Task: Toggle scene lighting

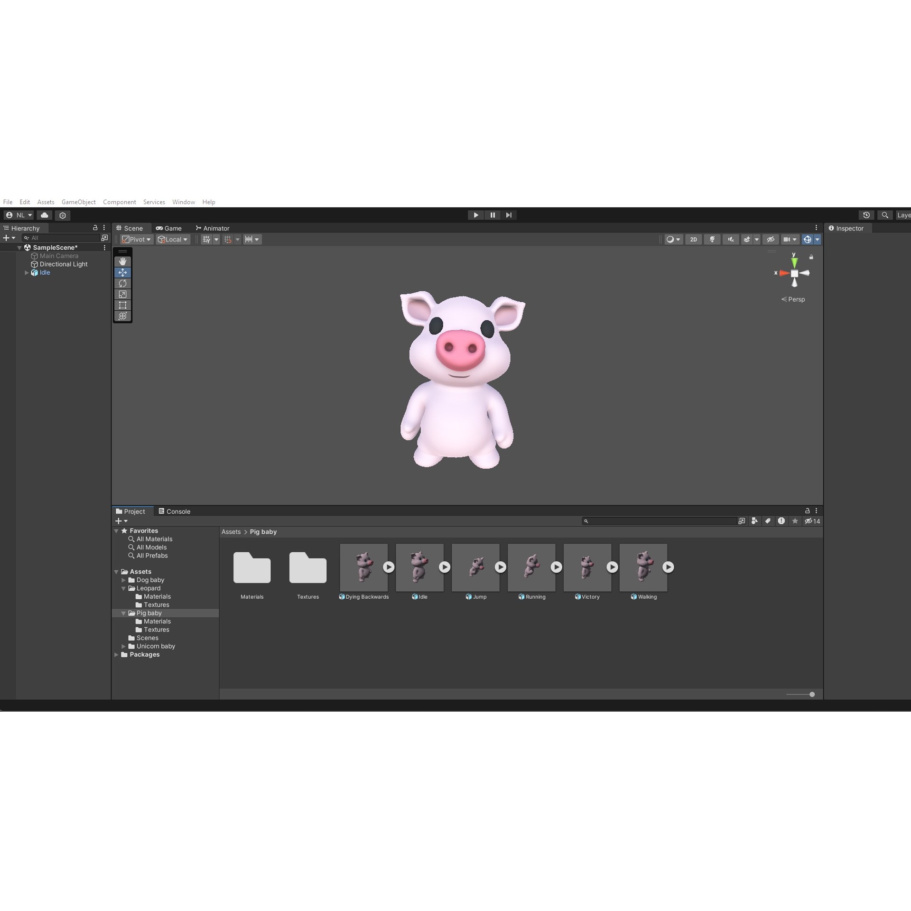Action: pos(712,239)
